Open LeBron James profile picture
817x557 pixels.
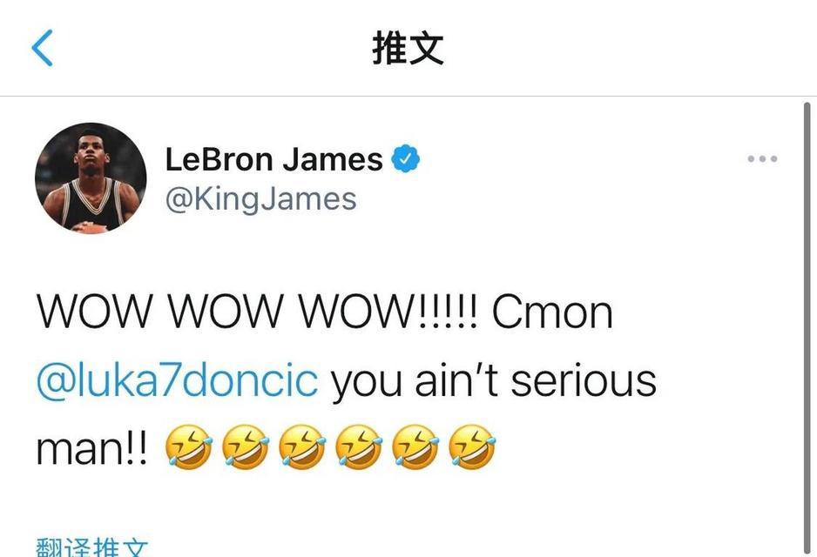(x=91, y=178)
